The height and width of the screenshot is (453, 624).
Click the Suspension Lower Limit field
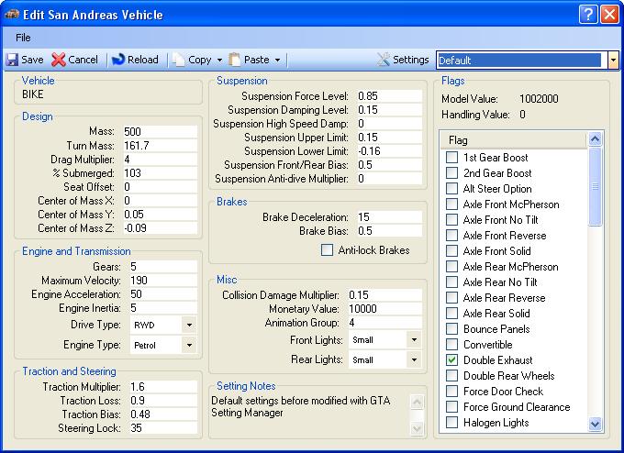tap(389, 151)
